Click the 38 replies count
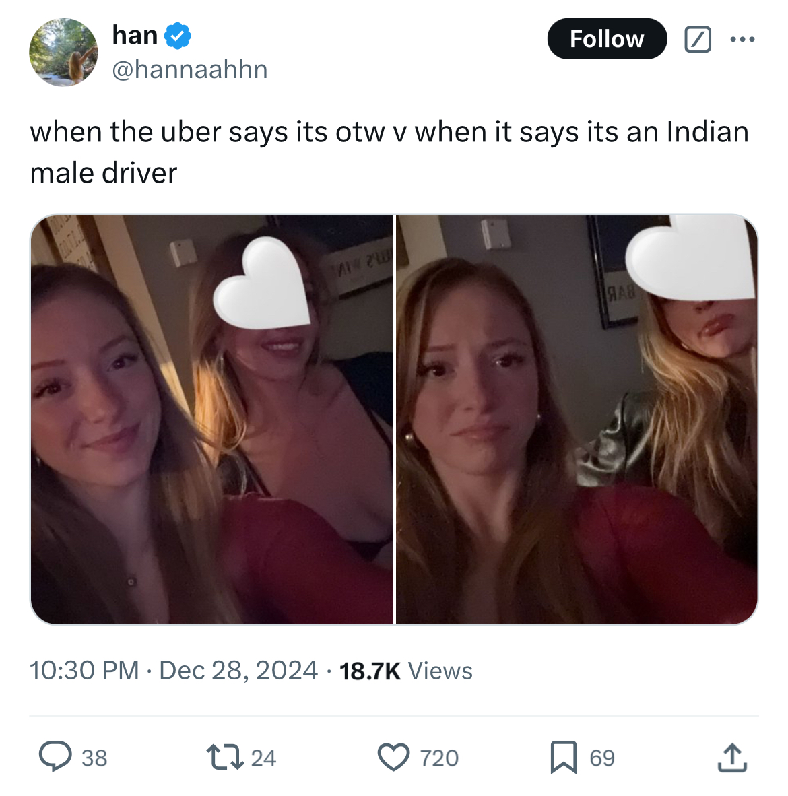 [x=94, y=758]
